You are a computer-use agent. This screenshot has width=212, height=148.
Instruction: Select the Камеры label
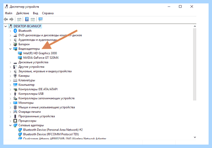(24, 76)
